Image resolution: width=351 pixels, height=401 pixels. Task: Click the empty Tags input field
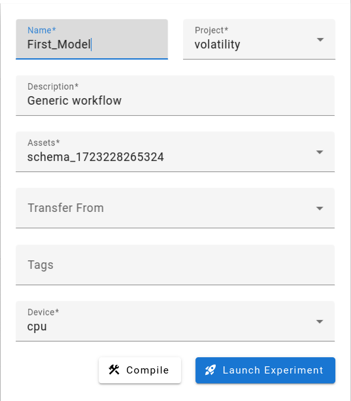pos(175,265)
